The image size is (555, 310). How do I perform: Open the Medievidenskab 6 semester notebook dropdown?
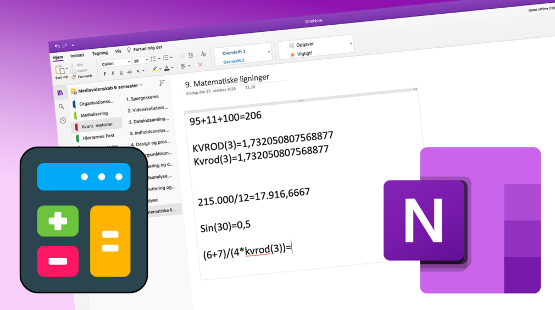pos(108,88)
